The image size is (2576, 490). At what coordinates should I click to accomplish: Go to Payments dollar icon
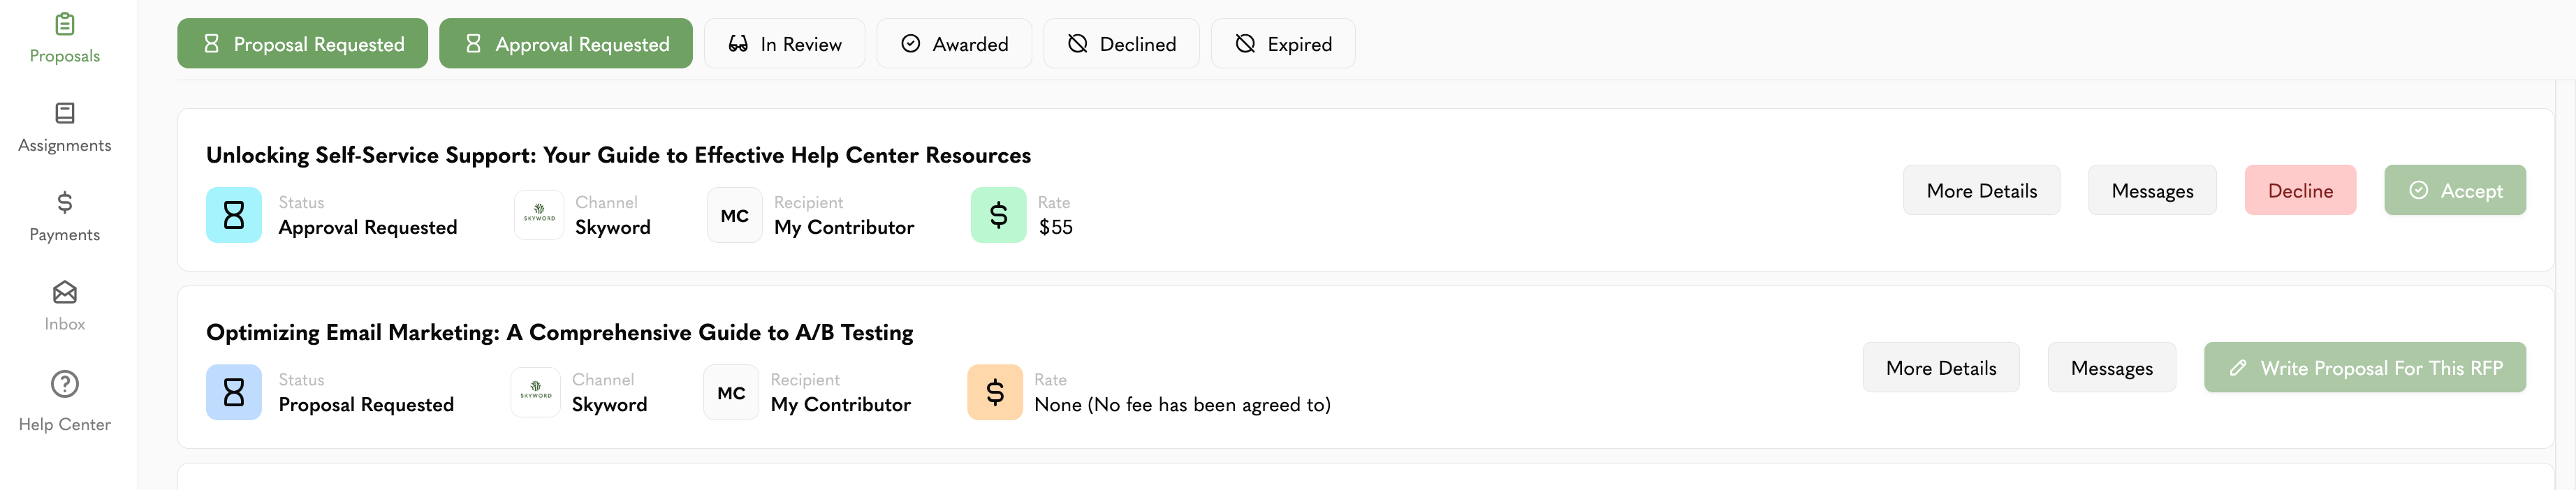tap(64, 203)
